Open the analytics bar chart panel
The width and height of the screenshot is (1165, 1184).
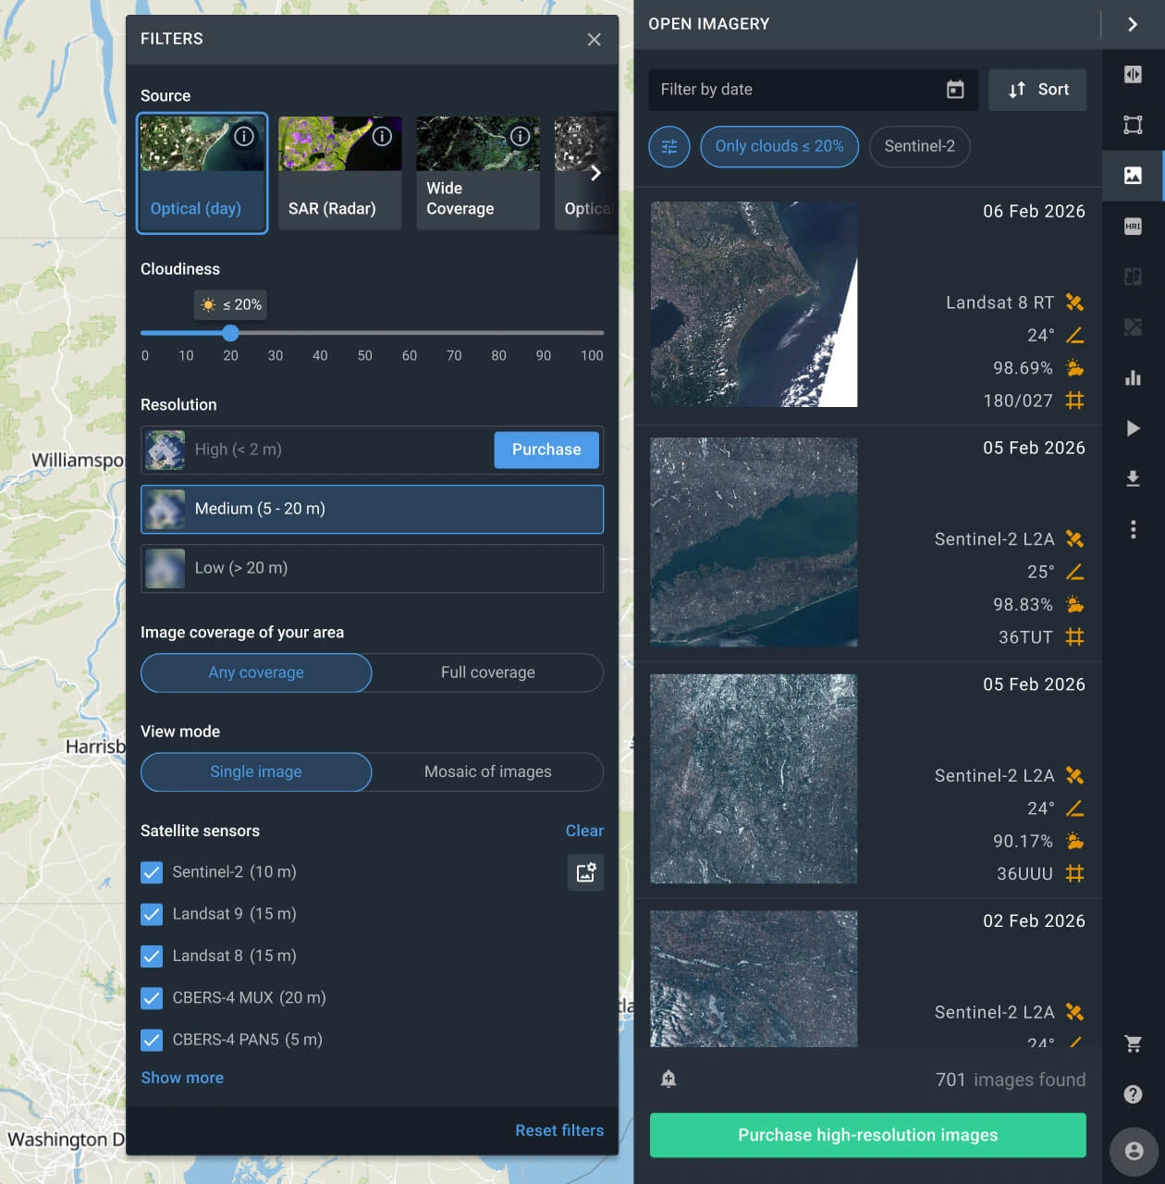(x=1134, y=377)
